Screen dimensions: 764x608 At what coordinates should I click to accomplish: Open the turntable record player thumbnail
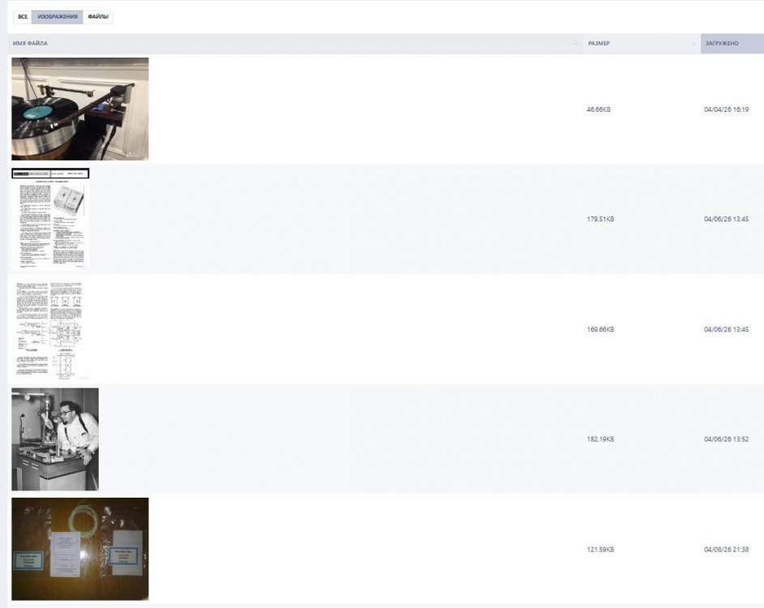[80, 109]
